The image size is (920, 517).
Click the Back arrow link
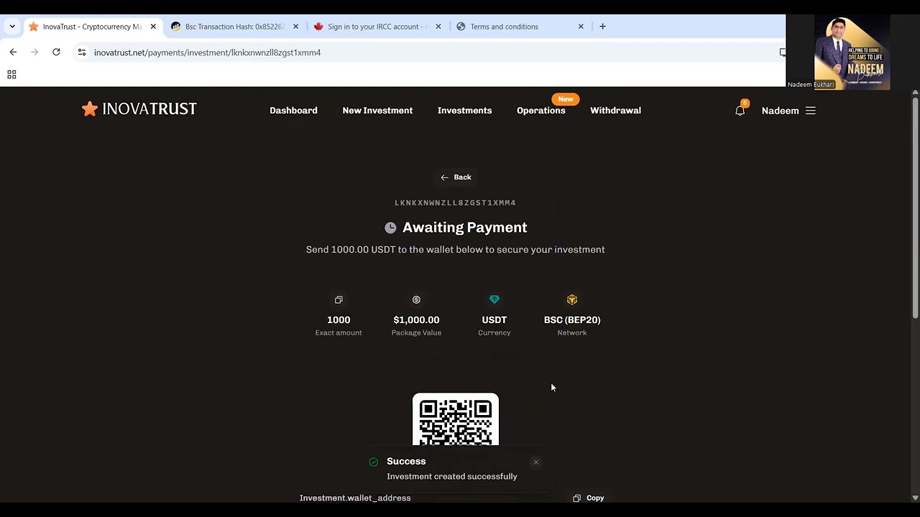(x=456, y=177)
